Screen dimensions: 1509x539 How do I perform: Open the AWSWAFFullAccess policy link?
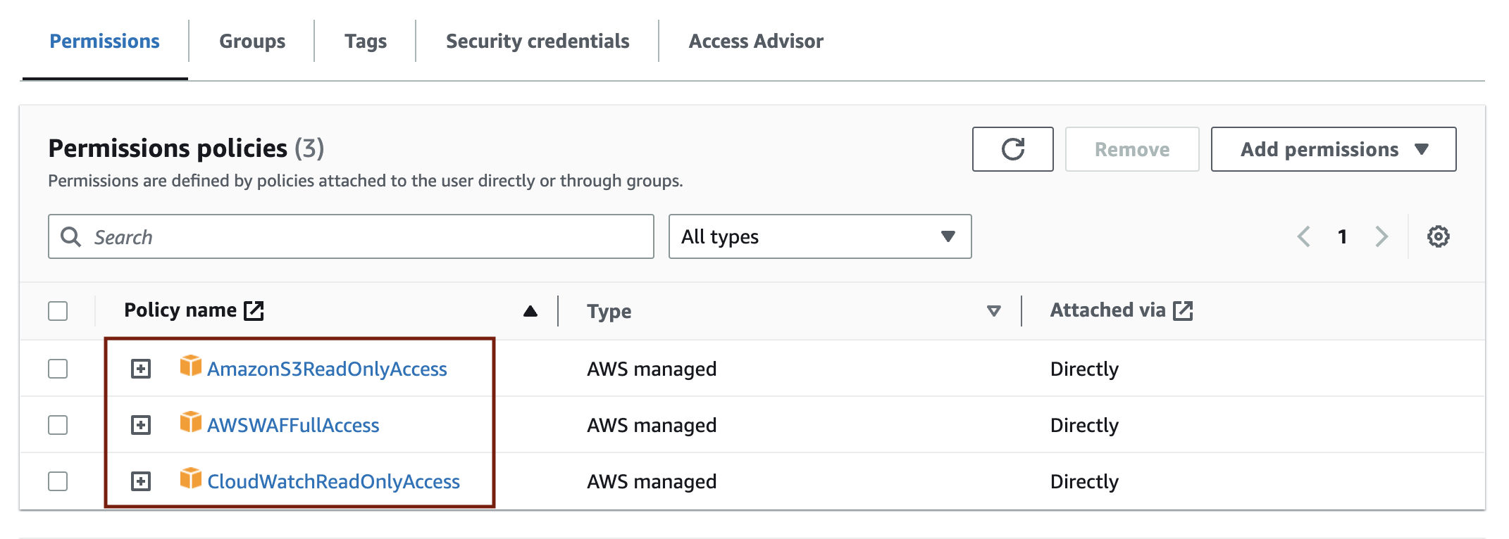pos(293,425)
